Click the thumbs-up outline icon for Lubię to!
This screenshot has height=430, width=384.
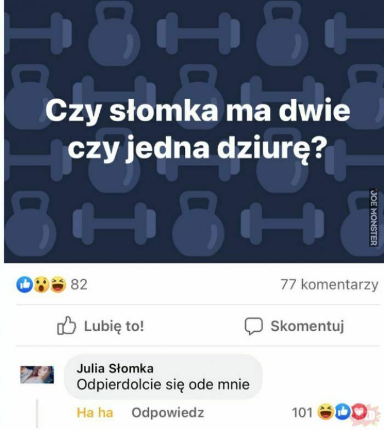tap(66, 326)
